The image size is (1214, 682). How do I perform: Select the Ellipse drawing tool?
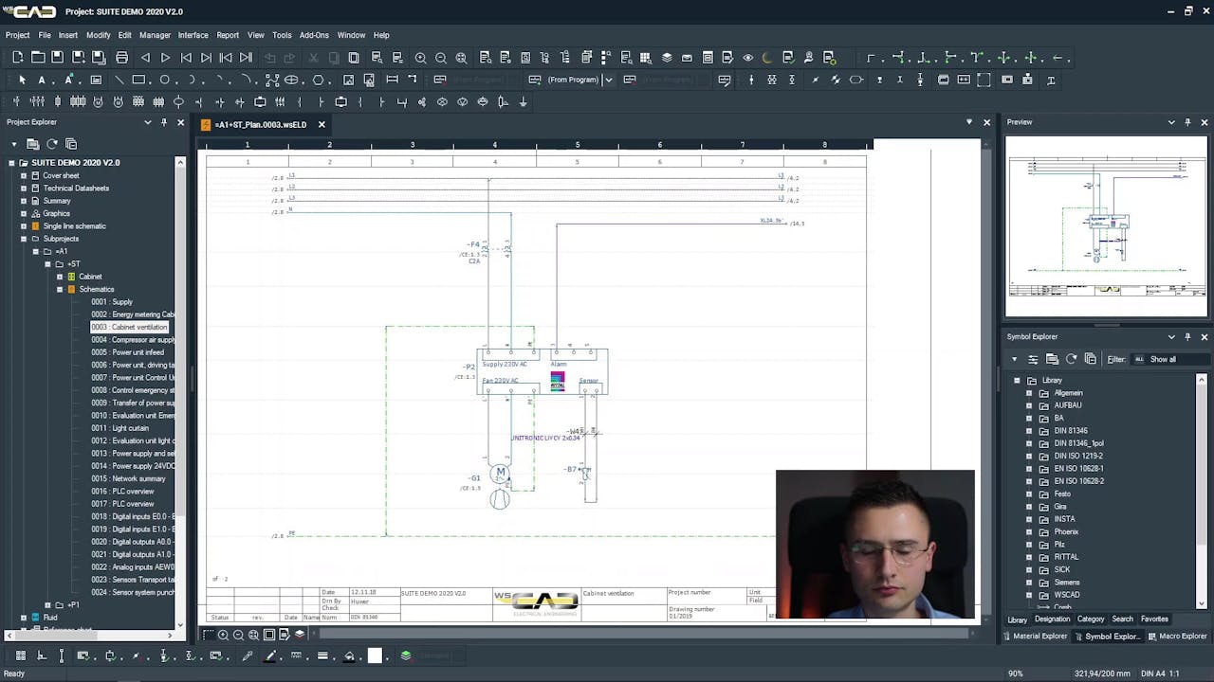tap(291, 80)
